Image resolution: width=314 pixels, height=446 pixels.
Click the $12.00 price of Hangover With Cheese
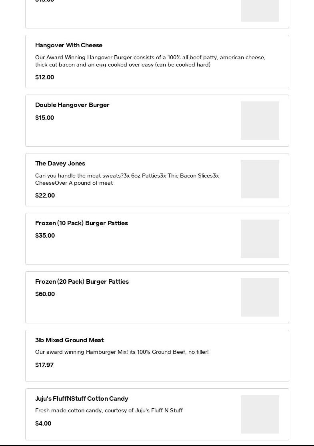click(x=44, y=77)
